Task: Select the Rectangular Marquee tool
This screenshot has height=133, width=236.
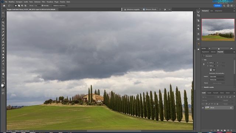Action: coord(3,16)
